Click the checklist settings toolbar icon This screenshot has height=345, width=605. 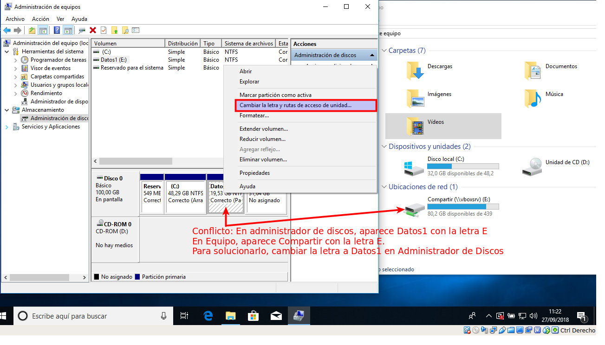(x=136, y=30)
